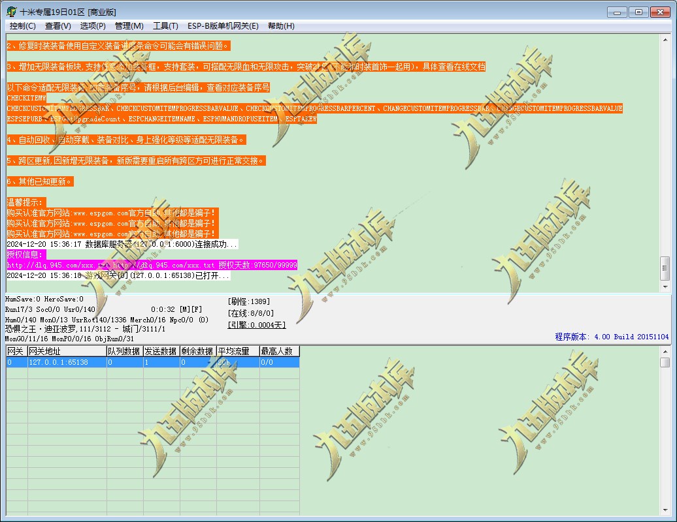Click the 最高人数 column header

pyautogui.click(x=279, y=351)
